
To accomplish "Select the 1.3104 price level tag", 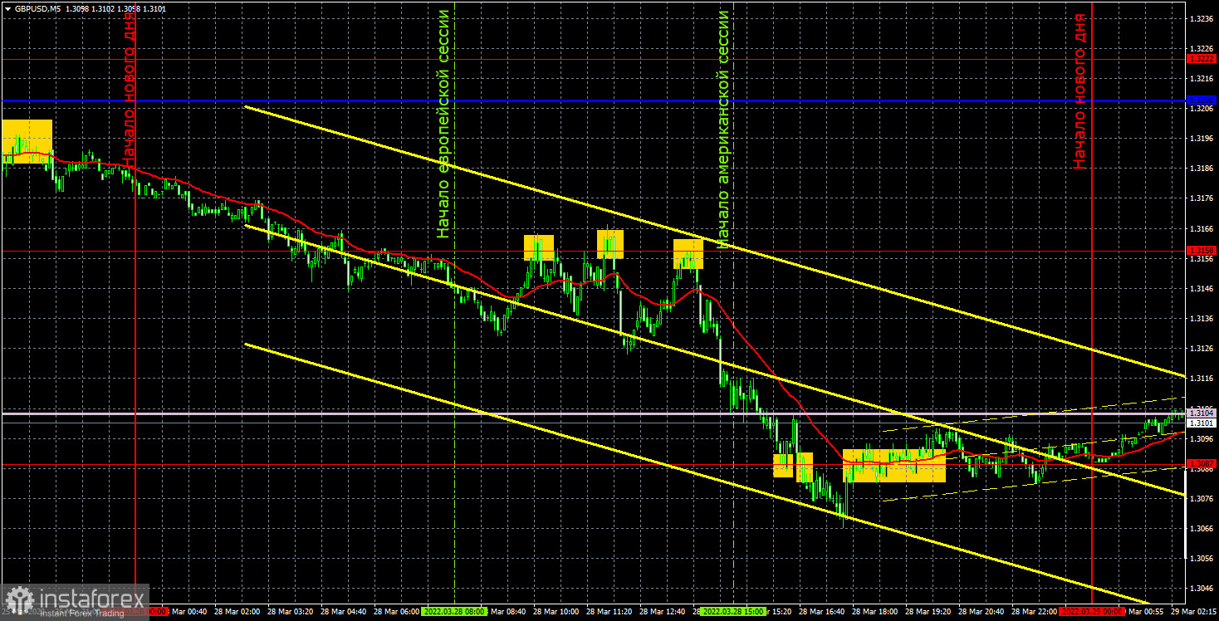I will pyautogui.click(x=1202, y=413).
